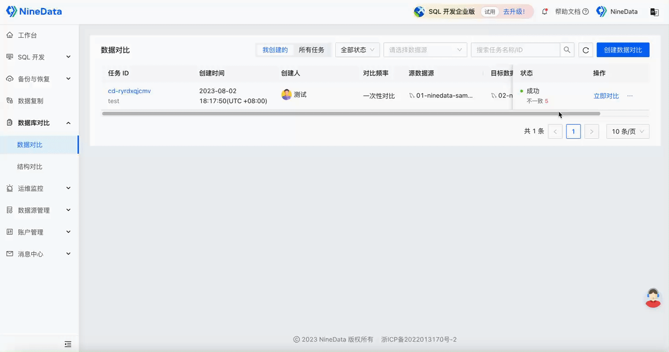Screen dimensions: 669x352
Task: Click the 共 1 条 total count text
Action: pyautogui.click(x=534, y=131)
